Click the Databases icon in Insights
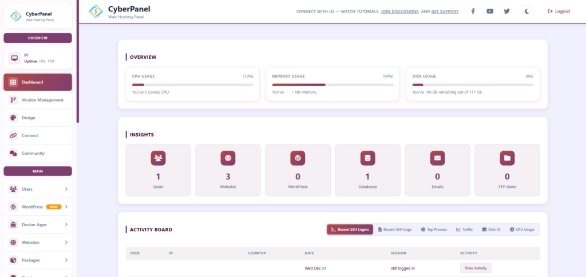 pyautogui.click(x=367, y=158)
